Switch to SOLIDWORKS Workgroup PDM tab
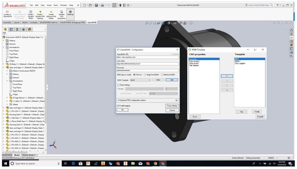The height and width of the screenshot is (169, 297). point(73,23)
